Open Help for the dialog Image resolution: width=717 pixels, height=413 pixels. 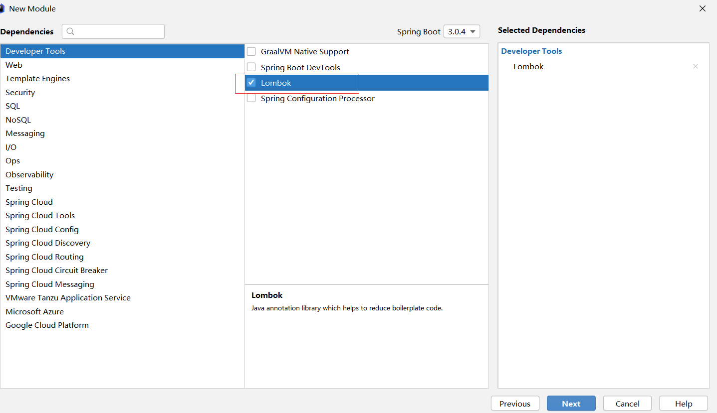(684, 404)
